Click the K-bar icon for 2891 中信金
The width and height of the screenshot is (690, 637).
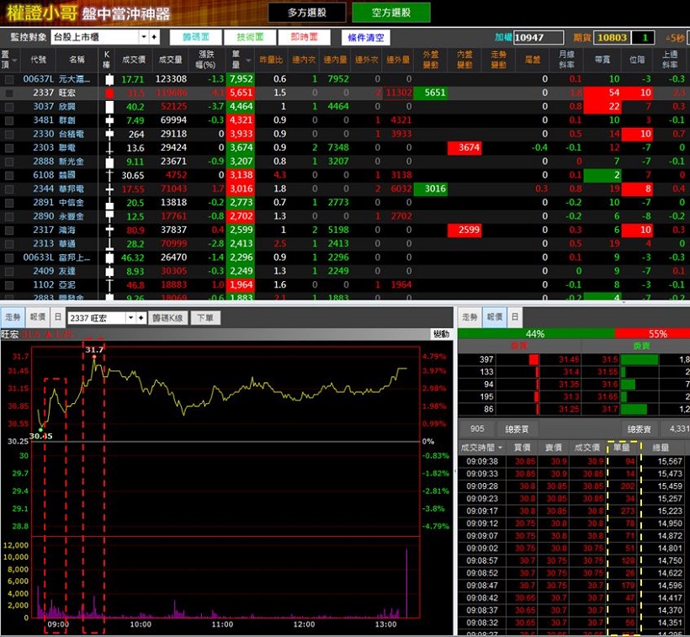pyautogui.click(x=109, y=203)
